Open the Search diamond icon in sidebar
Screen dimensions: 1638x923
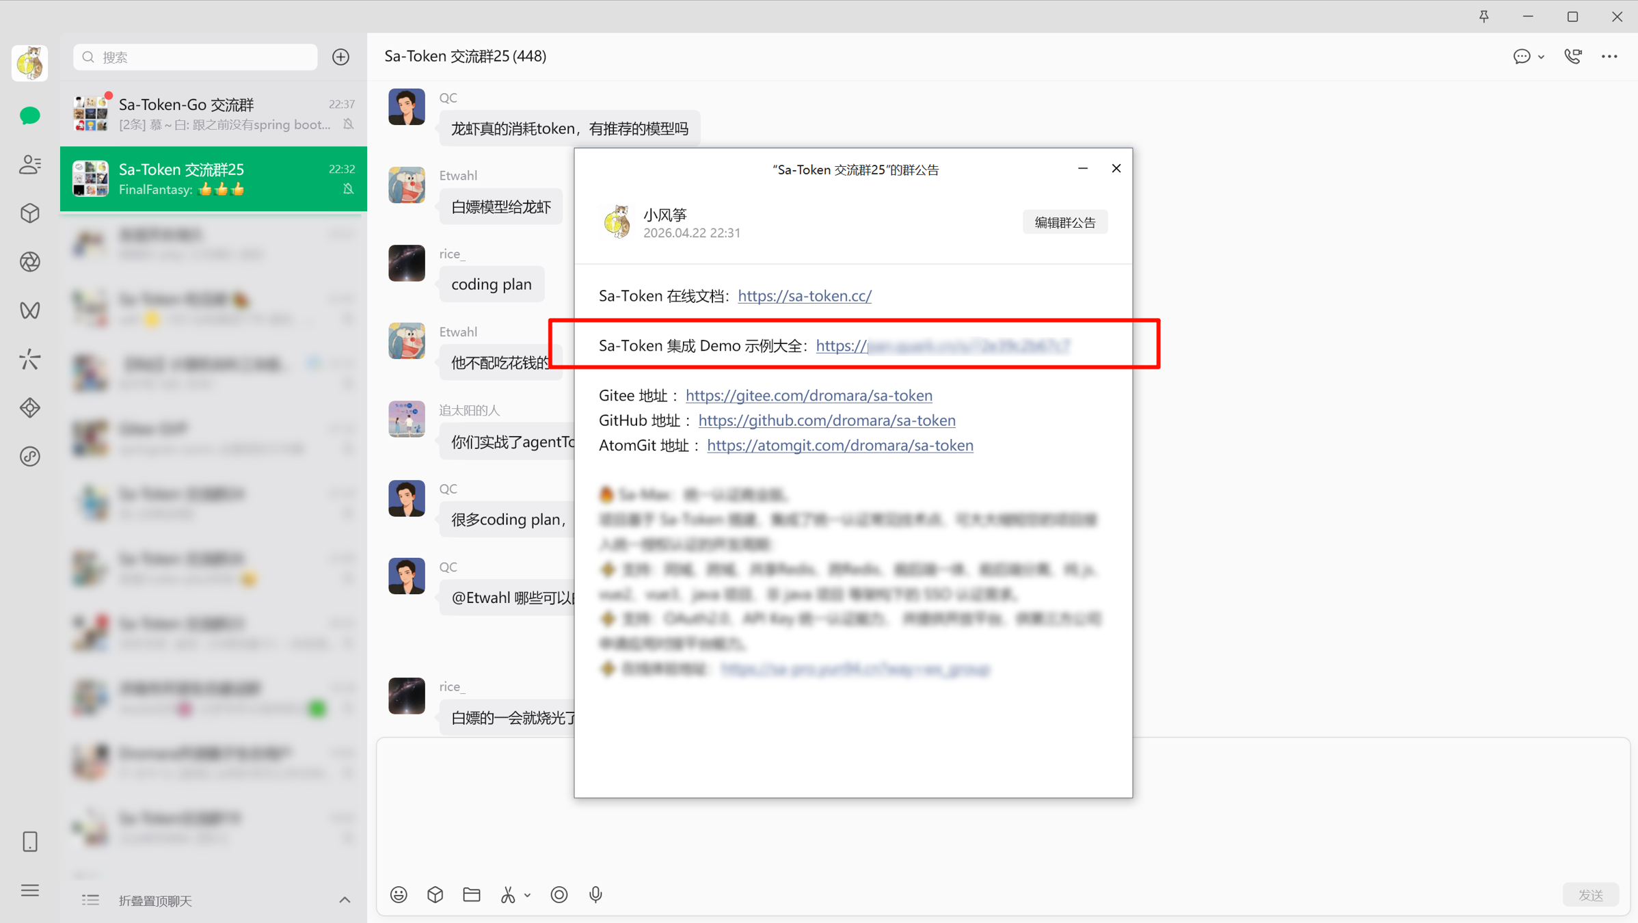(x=29, y=407)
